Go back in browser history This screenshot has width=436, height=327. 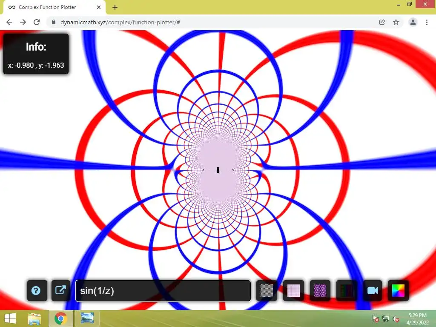tap(9, 22)
